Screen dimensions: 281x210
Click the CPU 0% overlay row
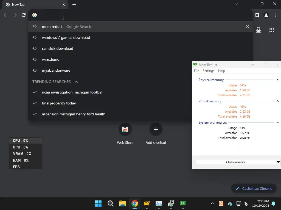click(26, 141)
